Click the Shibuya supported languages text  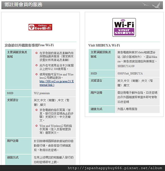135,83
